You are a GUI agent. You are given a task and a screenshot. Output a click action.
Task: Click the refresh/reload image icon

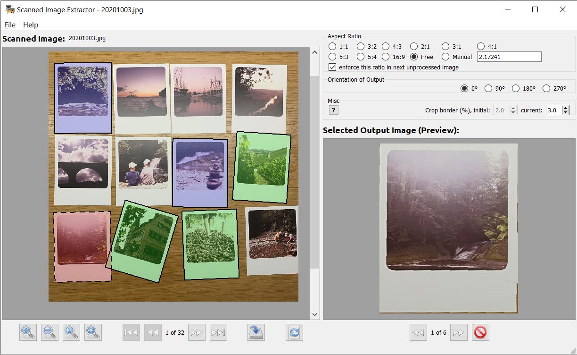coord(294,332)
